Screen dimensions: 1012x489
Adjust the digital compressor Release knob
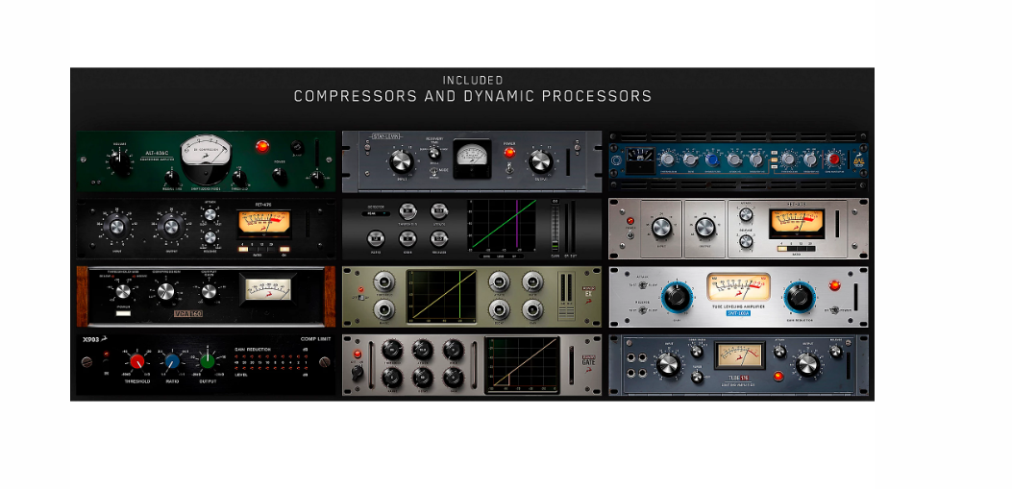tap(439, 238)
